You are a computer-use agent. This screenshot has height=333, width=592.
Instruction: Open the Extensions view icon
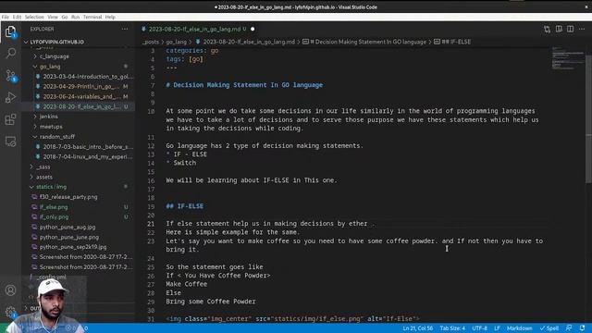pyautogui.click(x=10, y=119)
